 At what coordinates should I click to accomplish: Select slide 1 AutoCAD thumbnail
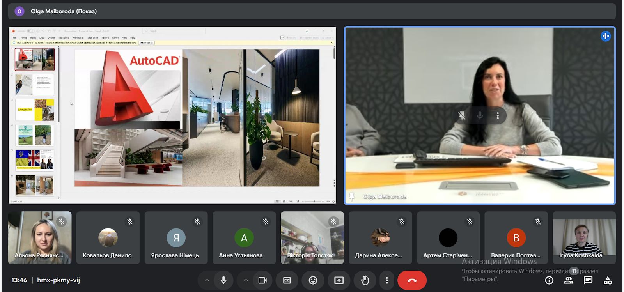35,59
